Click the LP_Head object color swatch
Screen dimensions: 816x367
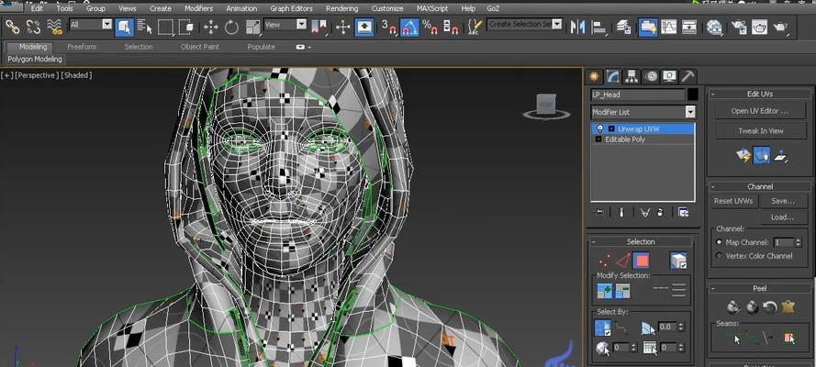(692, 95)
